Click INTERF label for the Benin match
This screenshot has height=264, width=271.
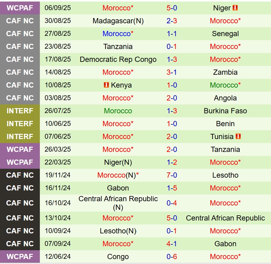[x=20, y=124]
